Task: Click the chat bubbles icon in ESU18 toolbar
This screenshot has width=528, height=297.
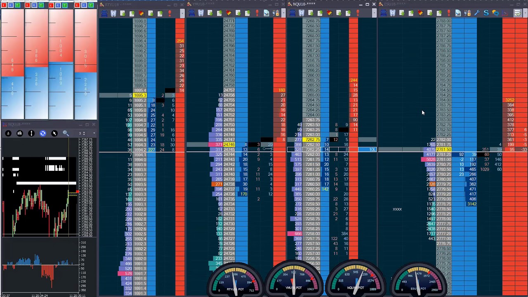Action: [495, 14]
